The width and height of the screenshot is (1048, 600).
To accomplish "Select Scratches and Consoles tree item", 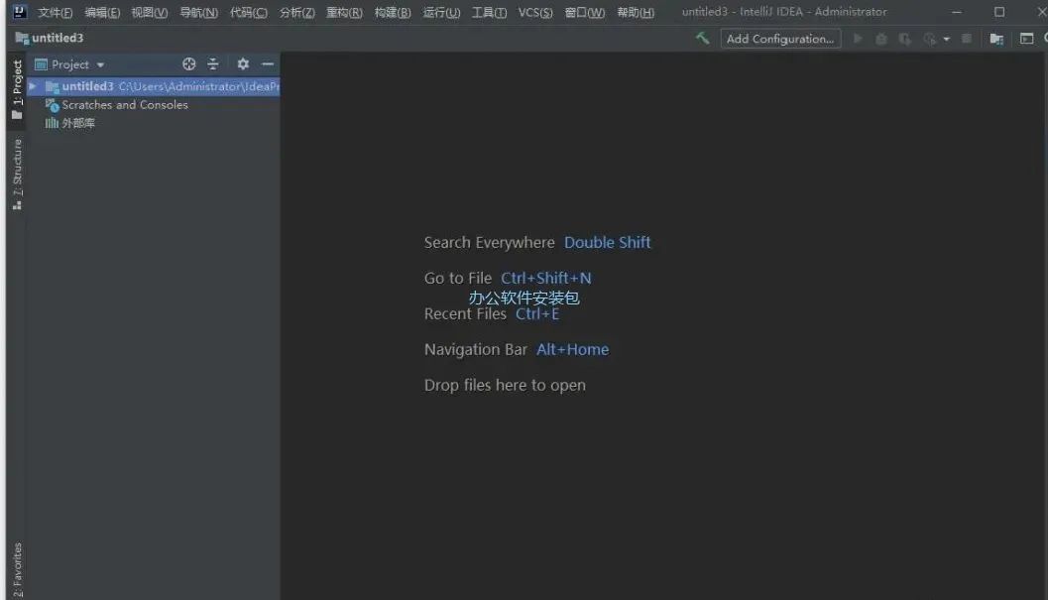I will click(x=124, y=105).
